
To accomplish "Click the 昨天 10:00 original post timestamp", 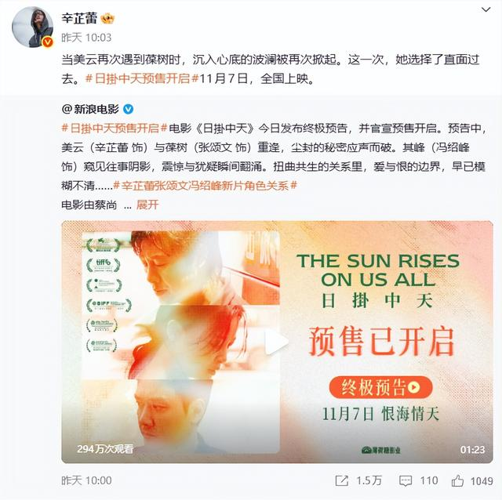I will click(86, 480).
